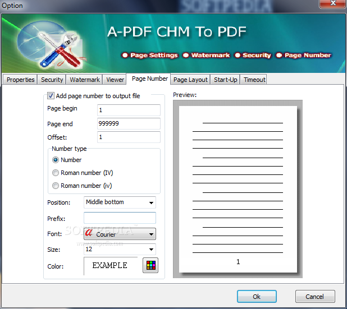The image size is (347, 309).
Task: Choose Roman number (IV) uppercase option
Action: [56, 173]
